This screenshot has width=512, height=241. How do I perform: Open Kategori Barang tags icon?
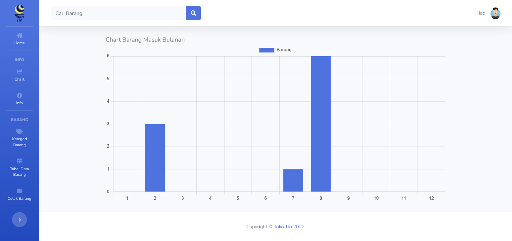tap(19, 132)
